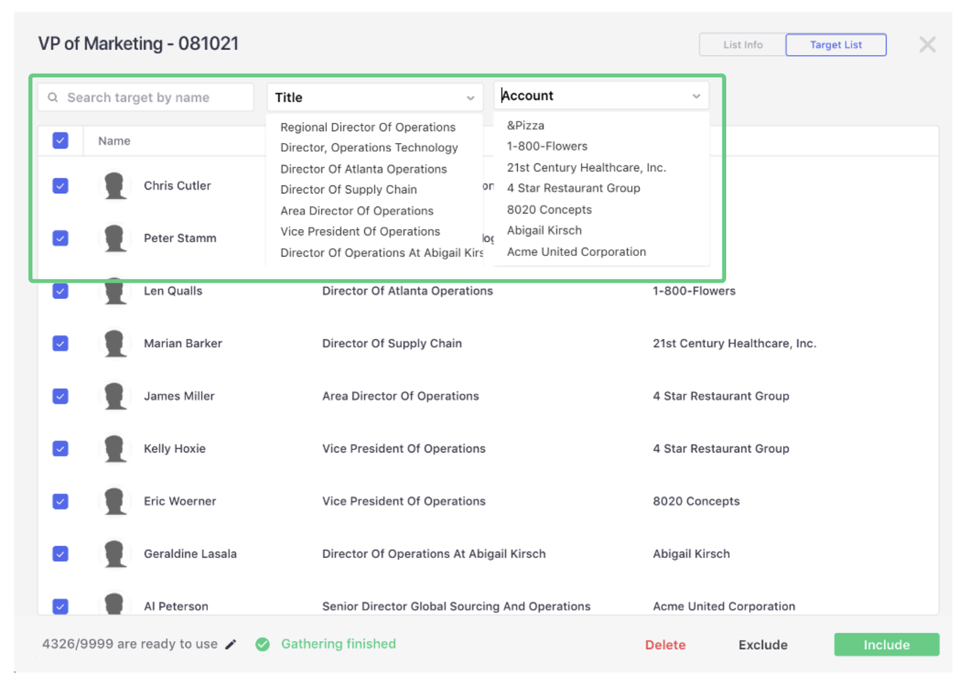
Task: Click Marian Barker's profile avatar
Action: click(x=115, y=343)
